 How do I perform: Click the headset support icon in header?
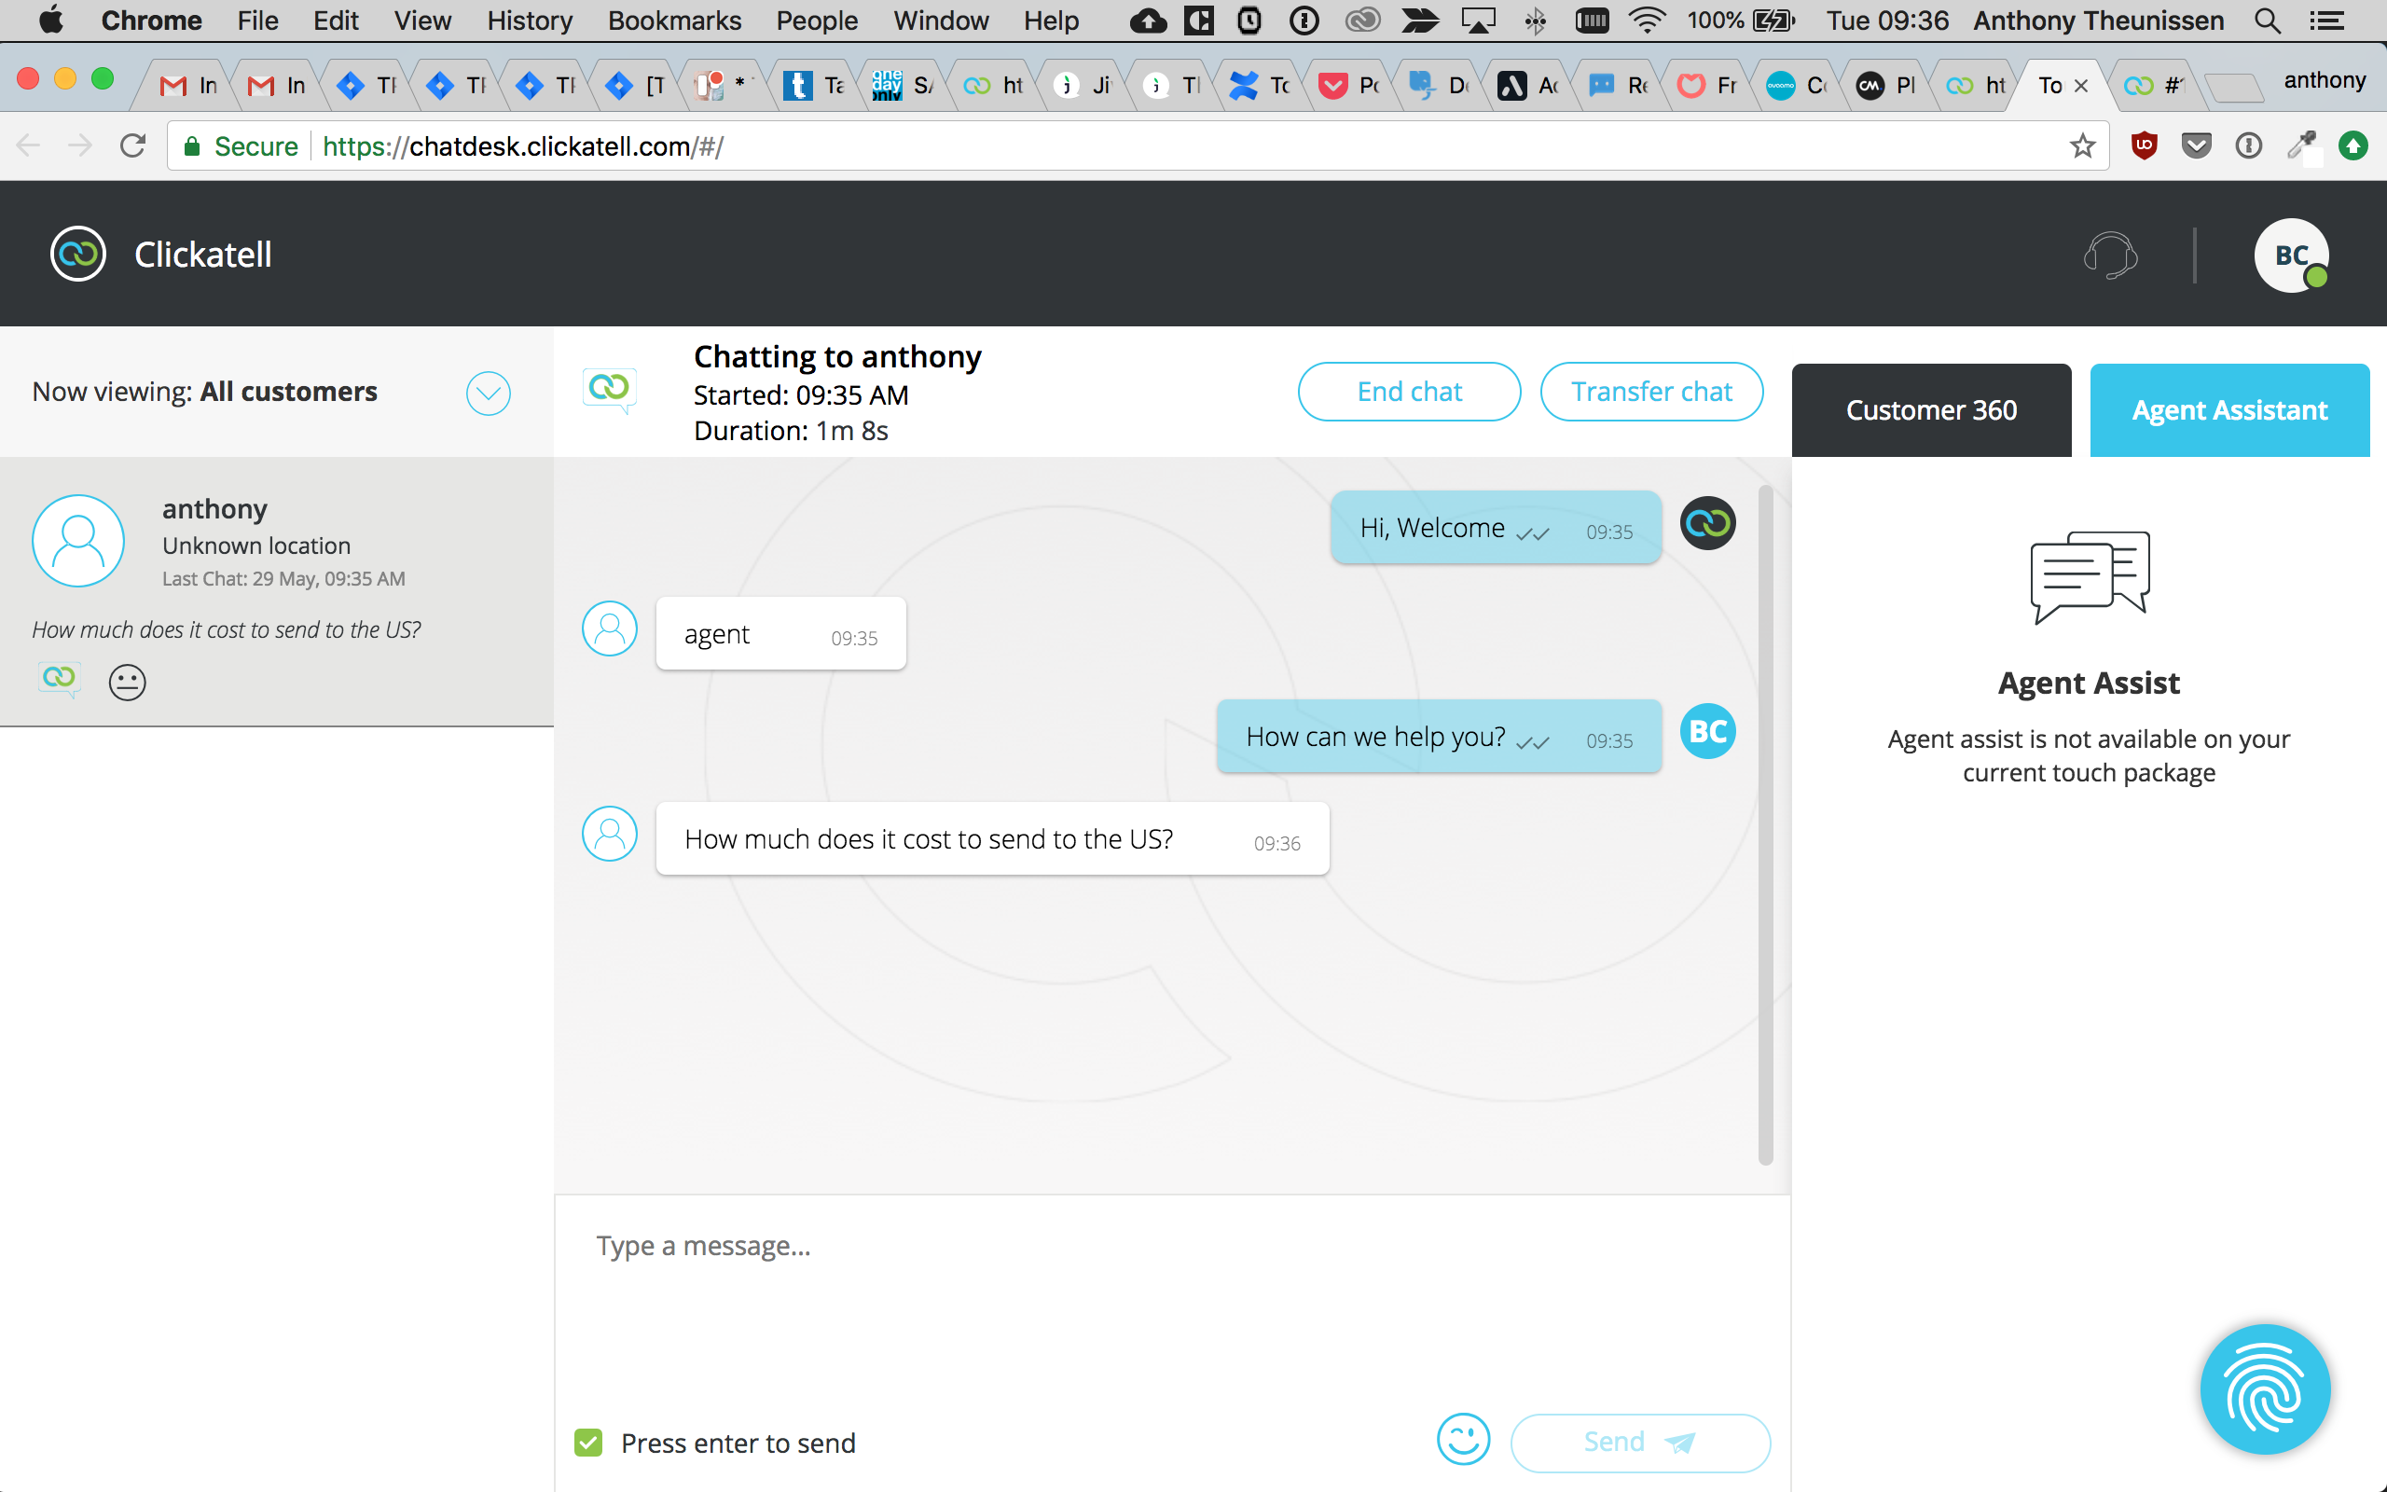(2110, 256)
